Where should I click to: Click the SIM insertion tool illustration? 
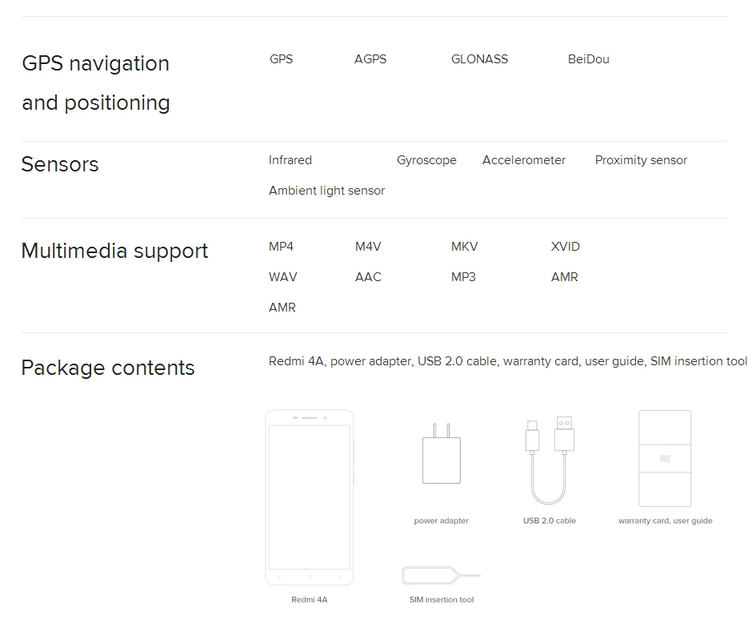442,575
